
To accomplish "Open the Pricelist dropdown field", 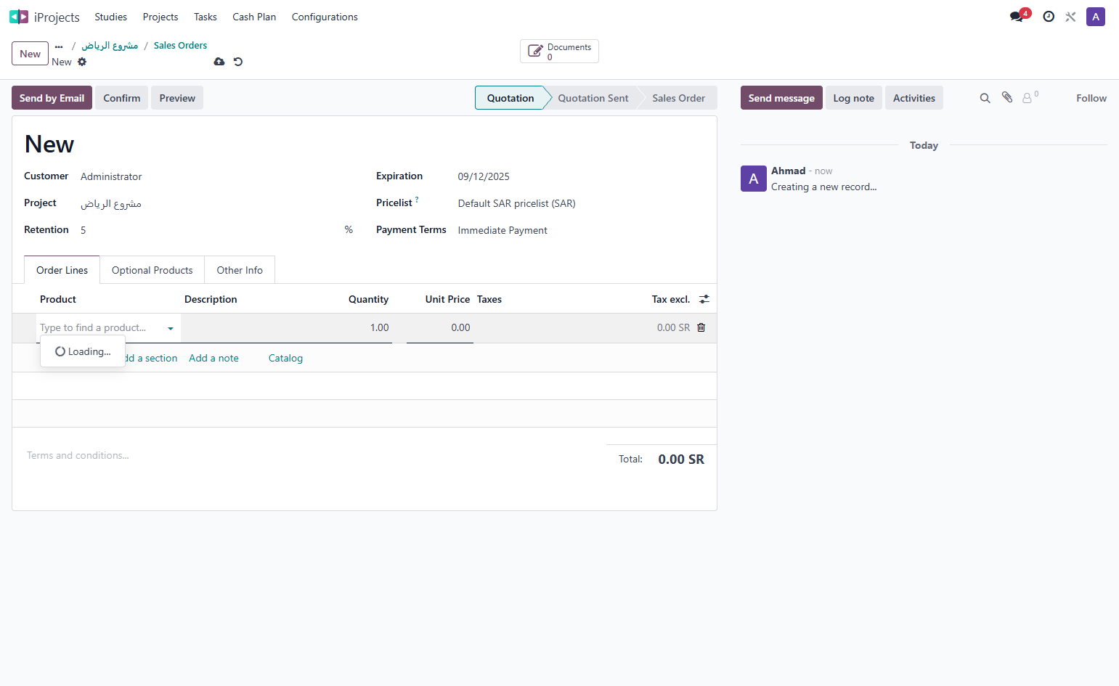I will click(x=581, y=203).
